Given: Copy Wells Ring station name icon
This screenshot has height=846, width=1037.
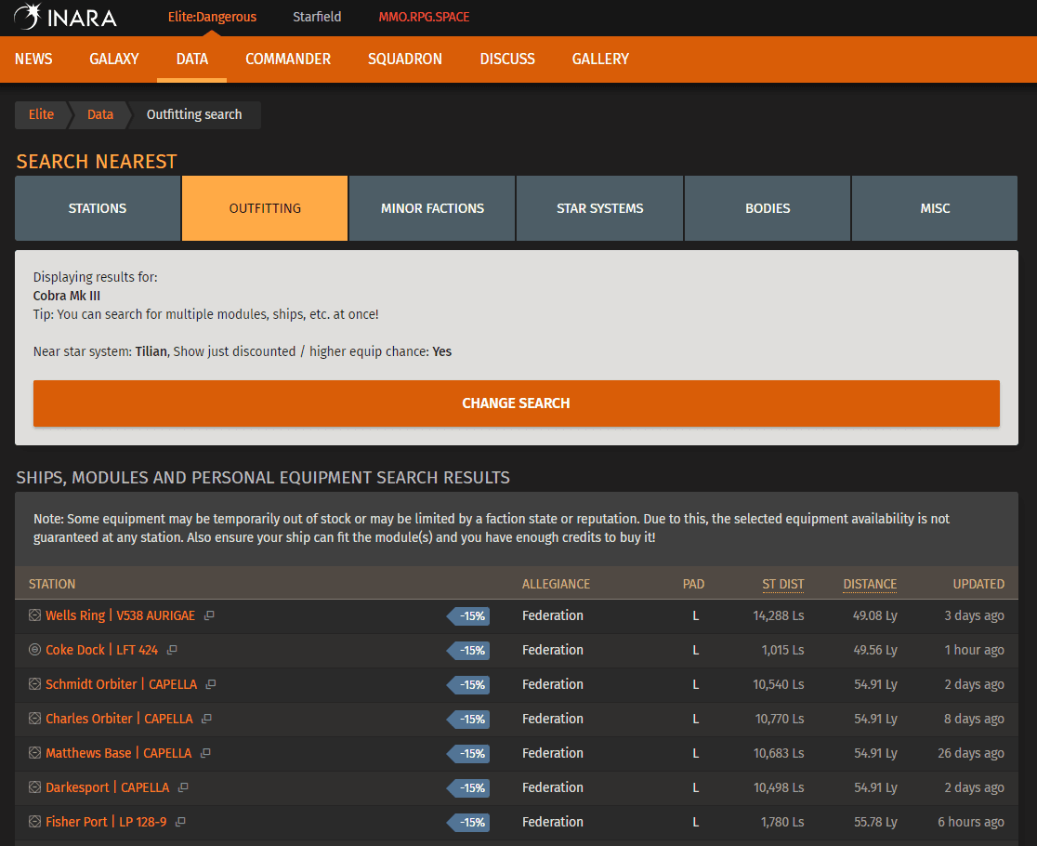Looking at the screenshot, I should [x=209, y=615].
